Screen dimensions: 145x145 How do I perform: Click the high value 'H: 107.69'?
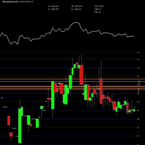(77, 6)
